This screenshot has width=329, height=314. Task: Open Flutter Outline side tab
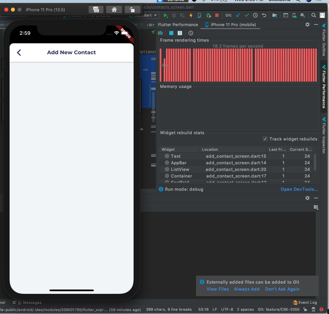click(x=324, y=40)
